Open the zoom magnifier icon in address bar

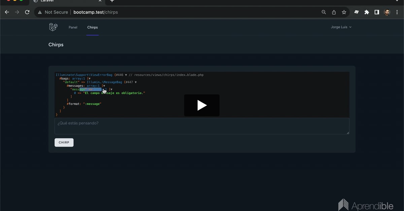[x=324, y=12]
